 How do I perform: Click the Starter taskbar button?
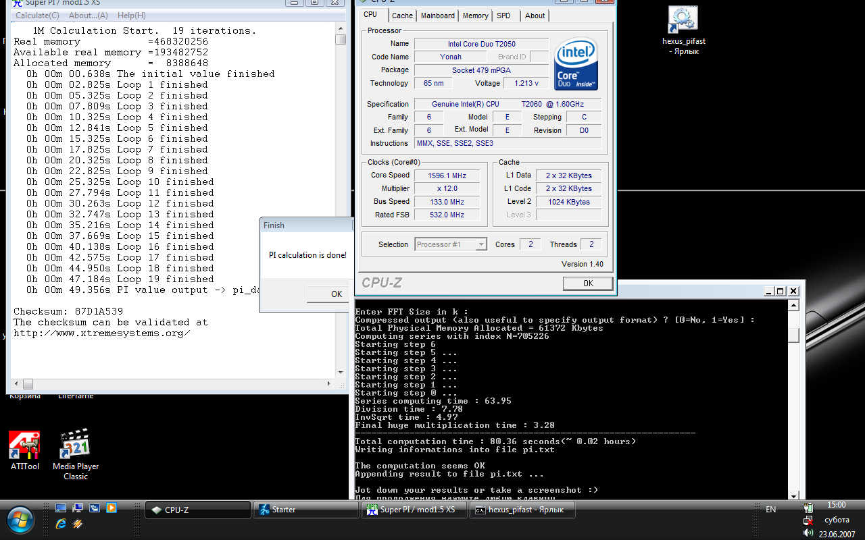click(305, 510)
